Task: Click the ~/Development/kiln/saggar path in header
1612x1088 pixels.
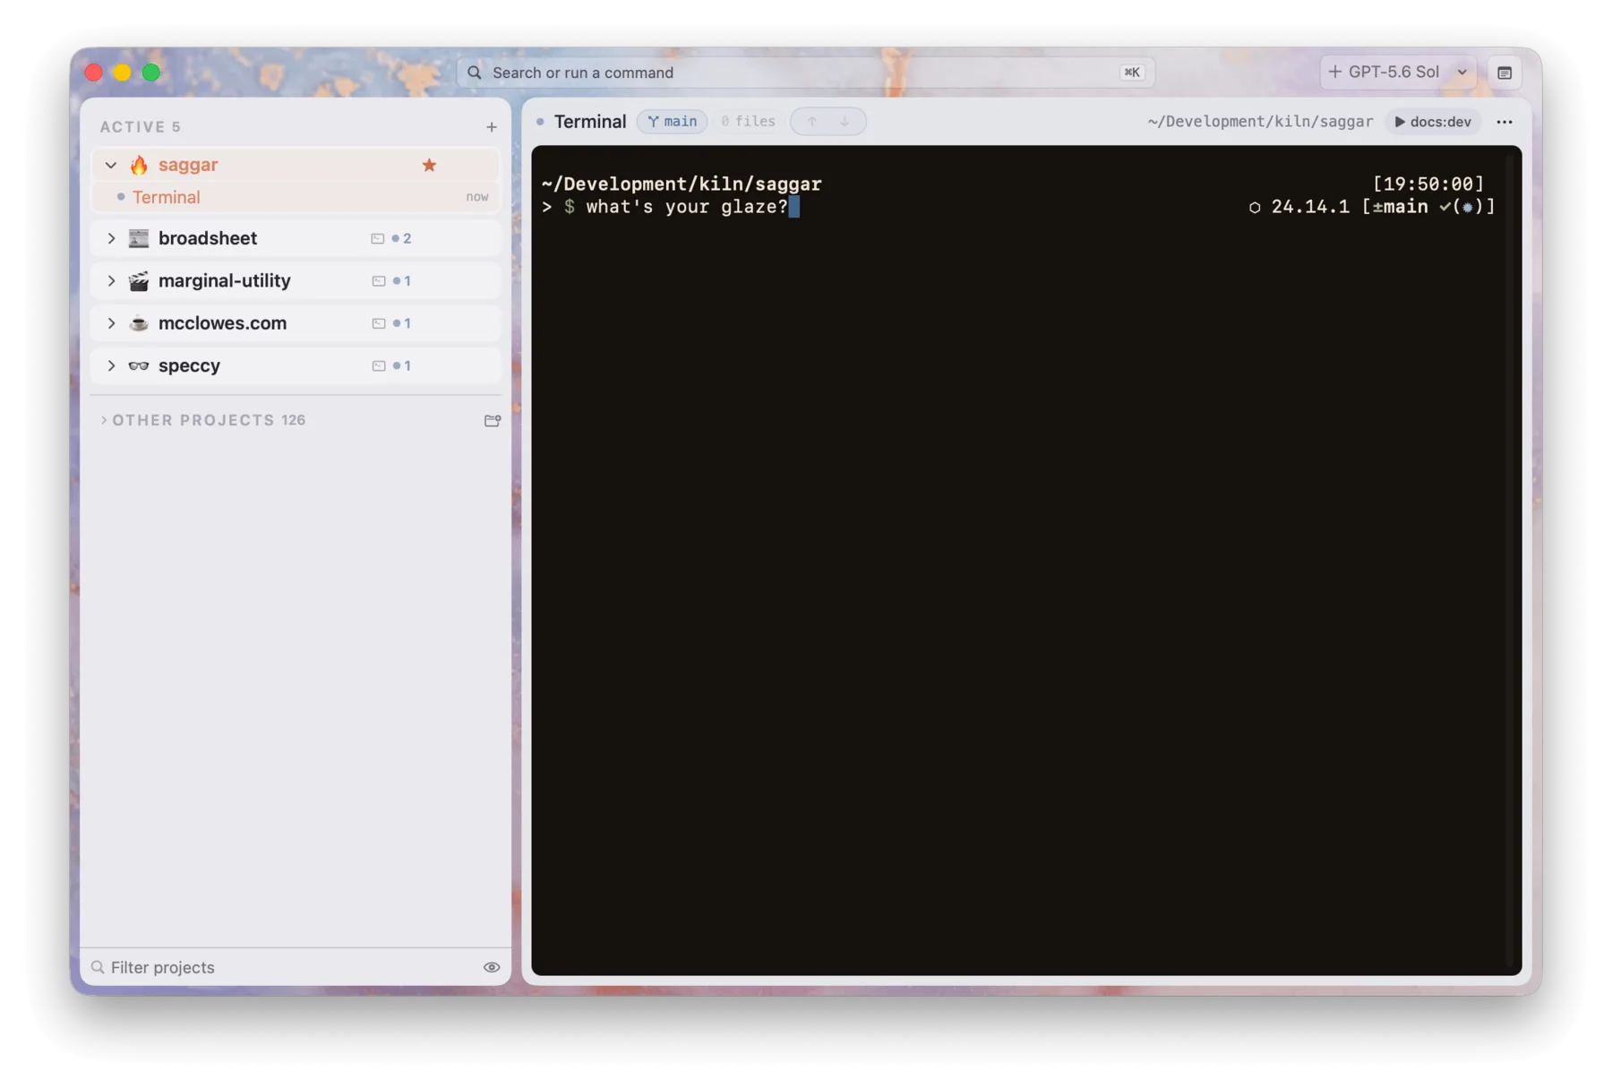Action: [1260, 122]
